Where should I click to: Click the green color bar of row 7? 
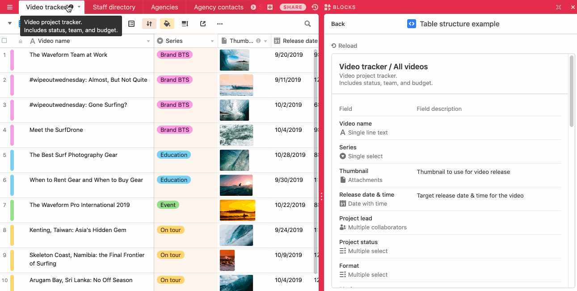[12, 211]
